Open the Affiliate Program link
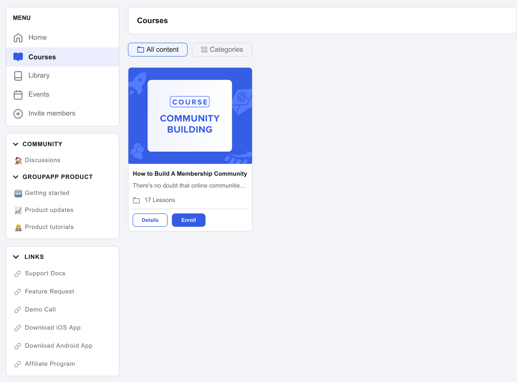 [49, 364]
